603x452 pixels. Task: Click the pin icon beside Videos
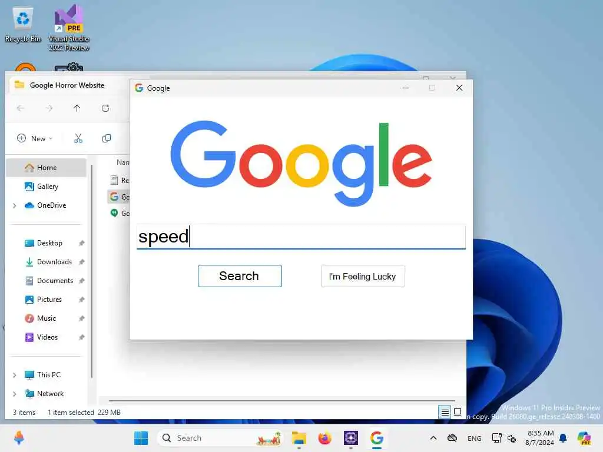[81, 337]
